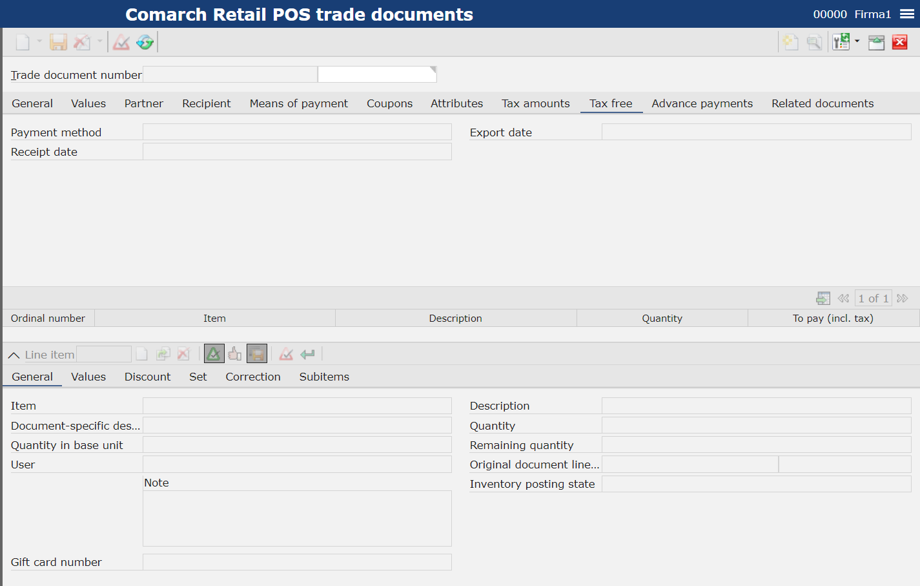Click the document search magnifier icon

click(x=815, y=43)
